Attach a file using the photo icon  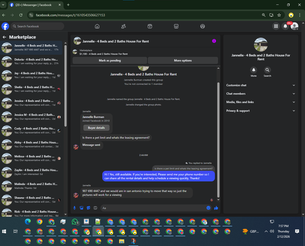coord(82,208)
